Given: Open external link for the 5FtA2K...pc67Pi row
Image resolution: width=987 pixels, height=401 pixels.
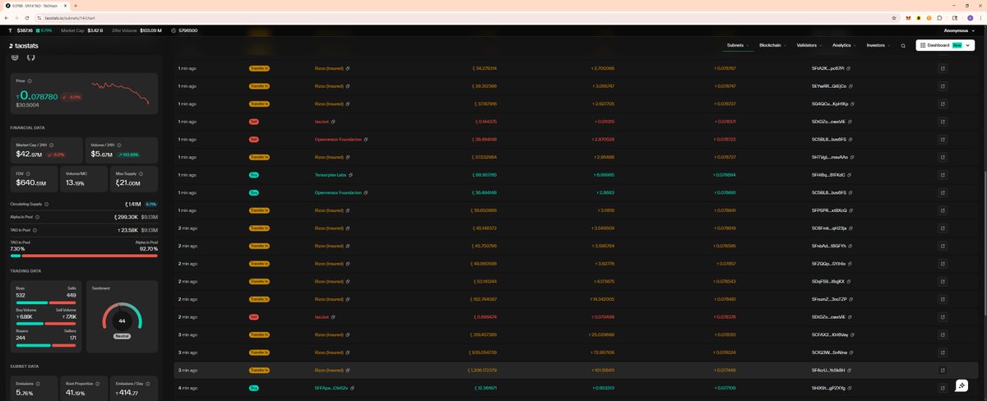Looking at the screenshot, I should tap(943, 68).
